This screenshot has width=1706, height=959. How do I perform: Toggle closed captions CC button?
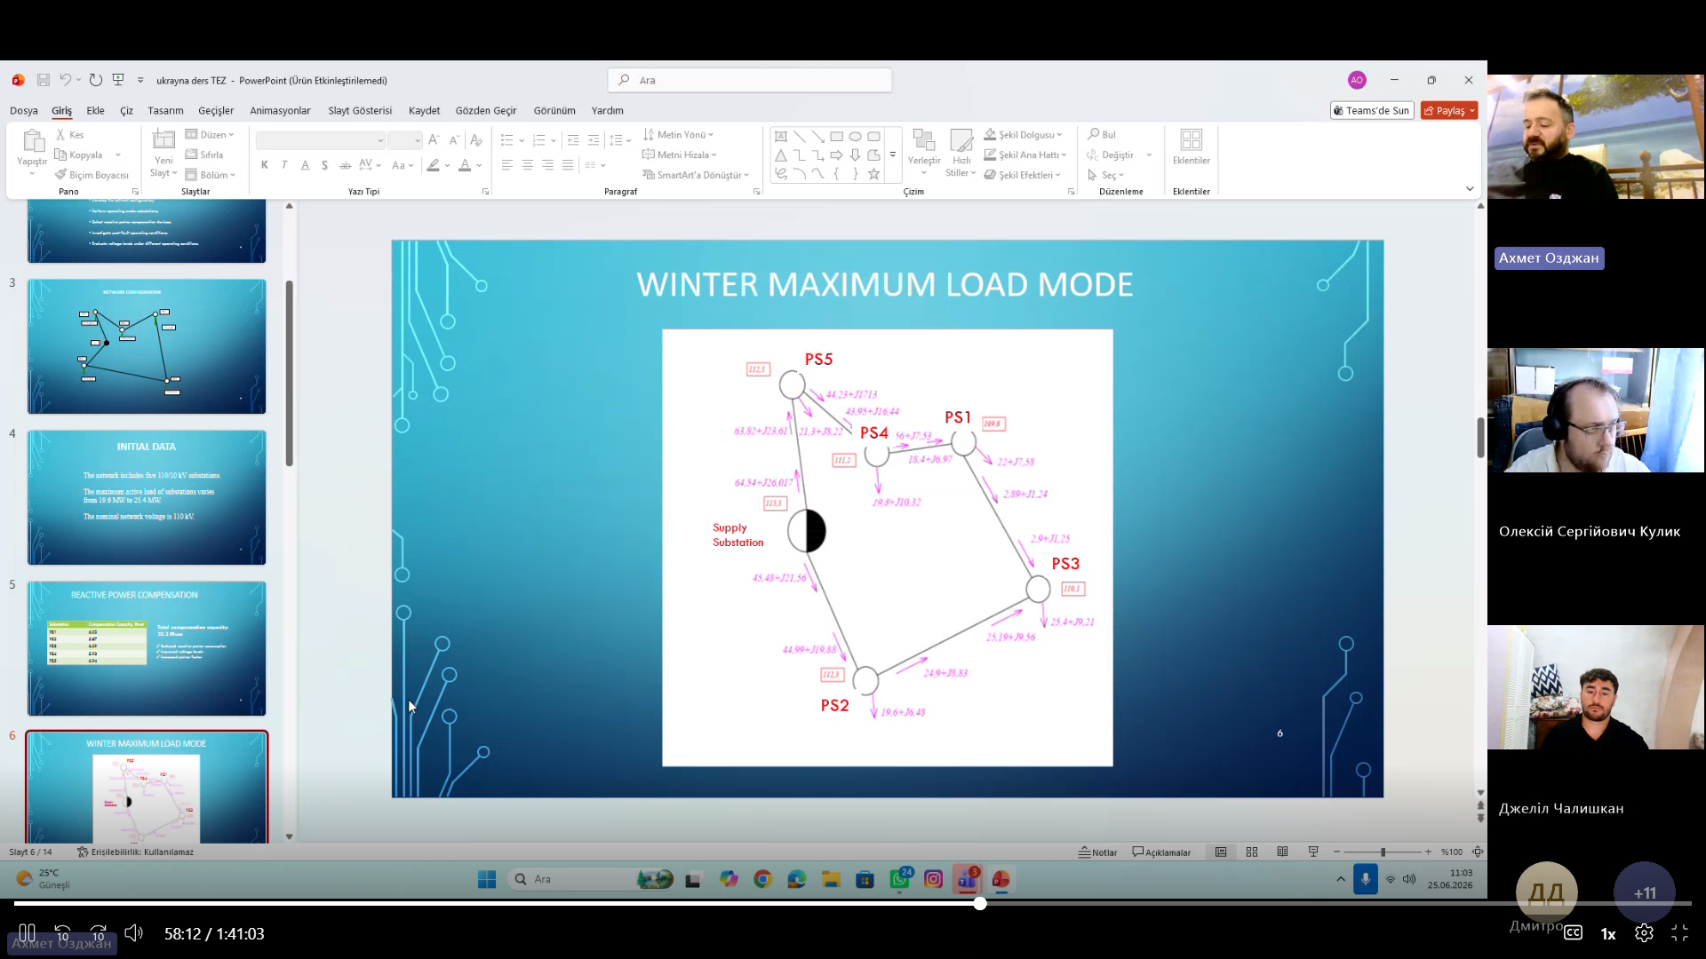coord(1573,933)
